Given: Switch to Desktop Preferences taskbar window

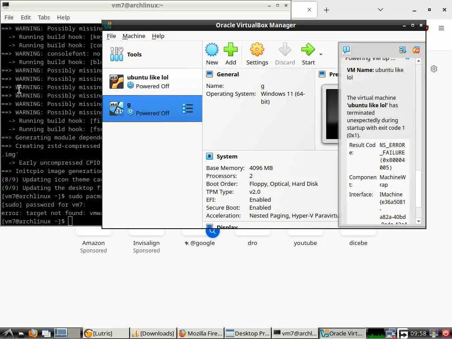Looking at the screenshot, I should (x=248, y=333).
